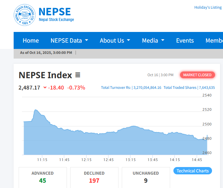The width and height of the screenshot is (223, 188).
Task: Expand the About Us dropdown menu
Action: [x=115, y=41]
